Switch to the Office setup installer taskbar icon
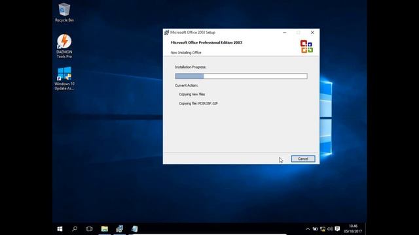Screen dimensions: 419x235 click(x=119, y=228)
